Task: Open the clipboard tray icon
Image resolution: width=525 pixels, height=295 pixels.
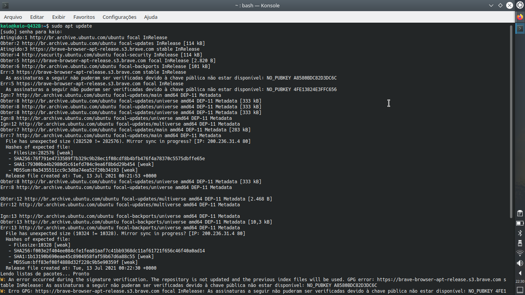Action: [x=520, y=213]
